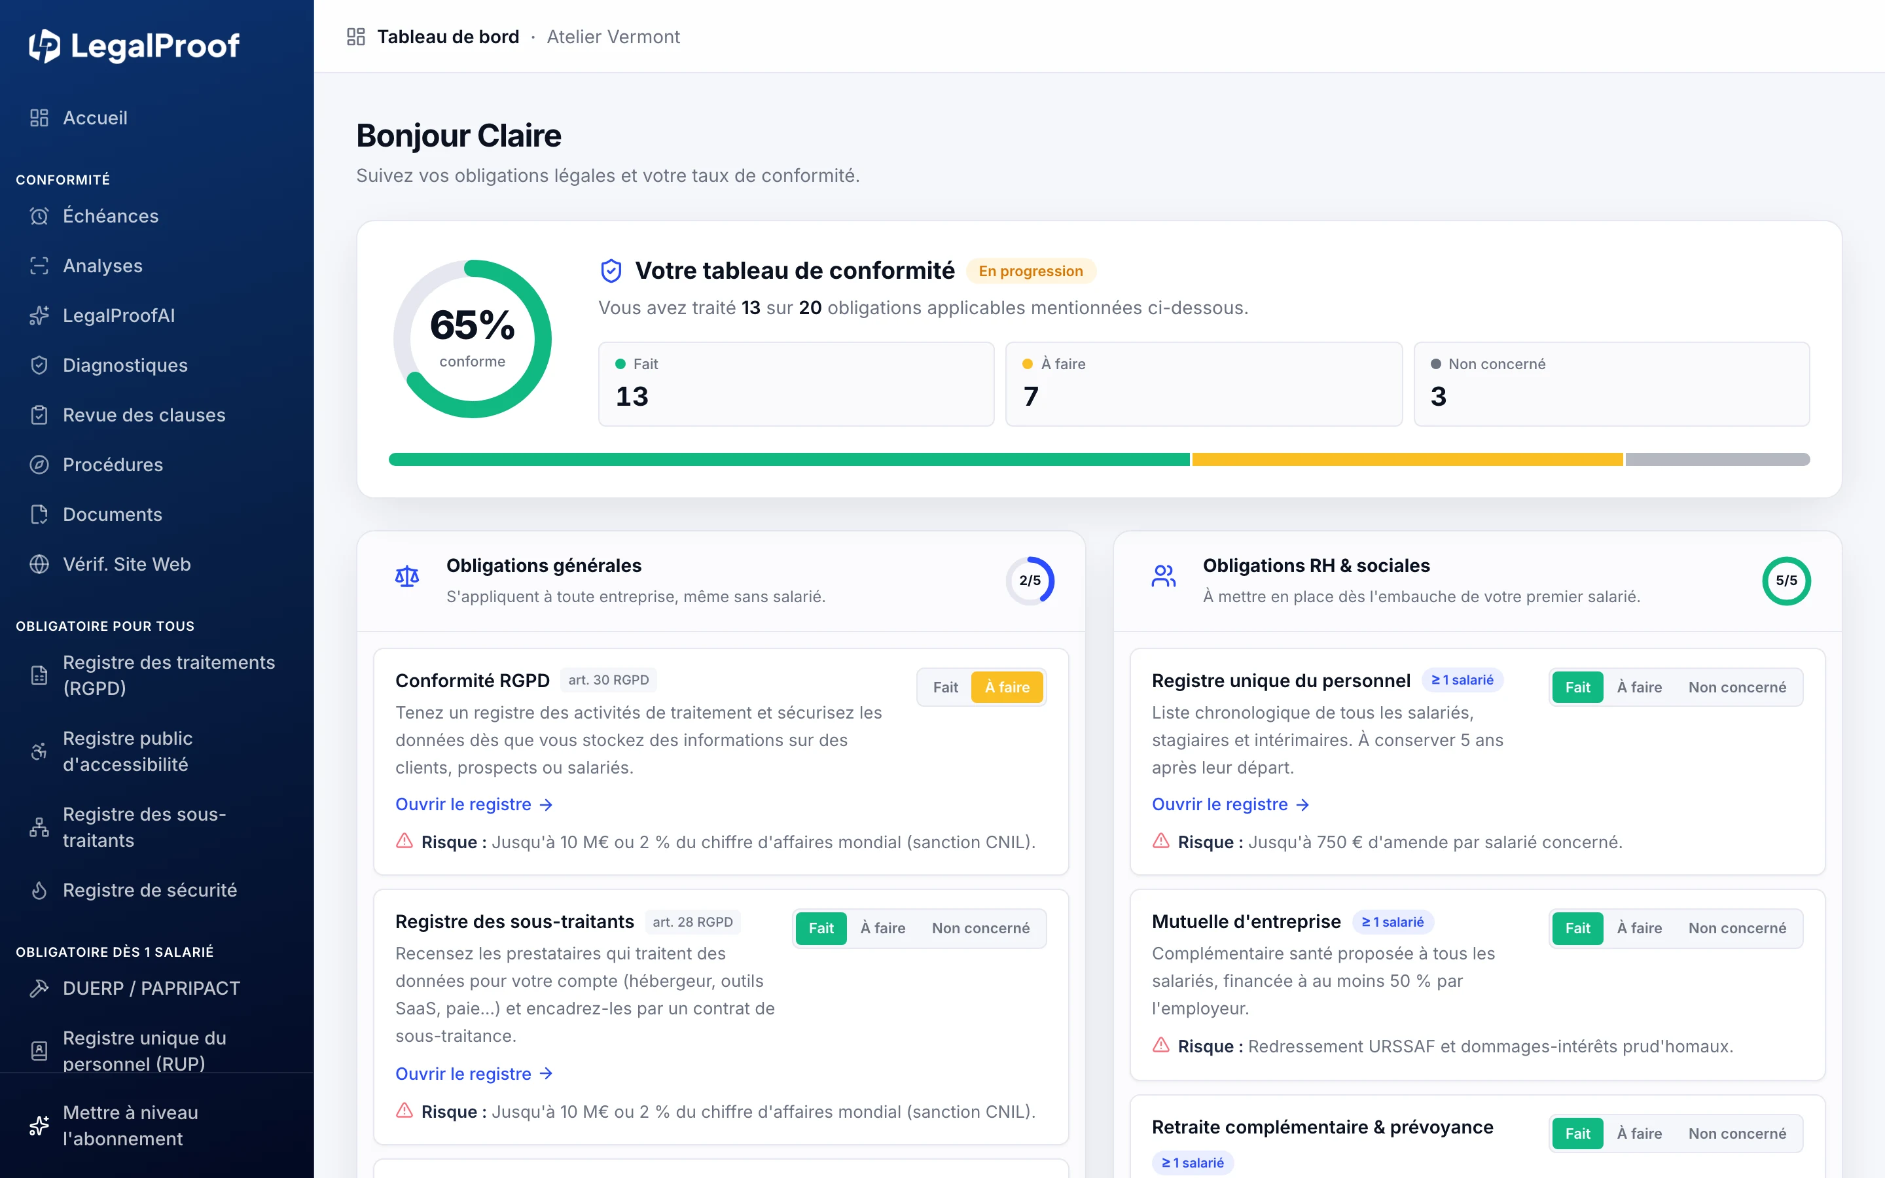Click the Registre des sous-traitants network icon
Image resolution: width=1885 pixels, height=1178 pixels.
click(39, 827)
